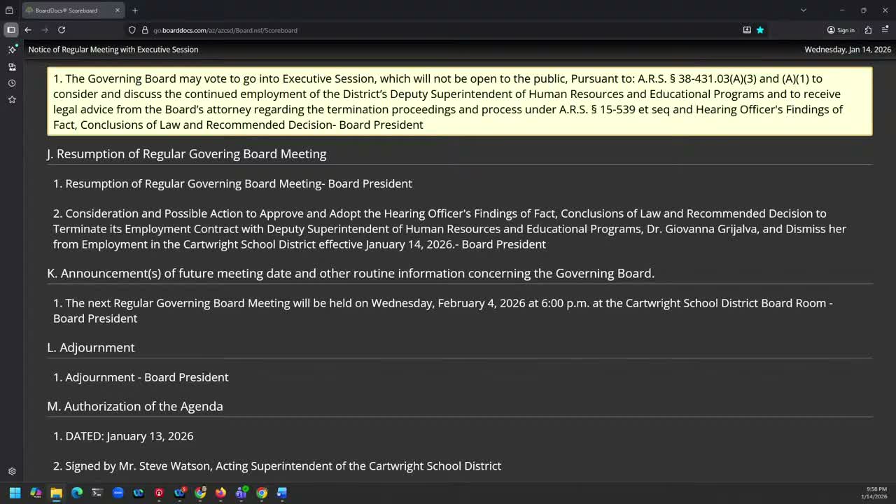
Task: Toggle the bookmark star for this page
Action: click(760, 30)
